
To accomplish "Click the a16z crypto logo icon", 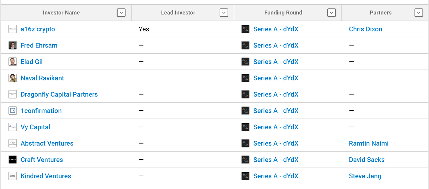I will point(13,29).
